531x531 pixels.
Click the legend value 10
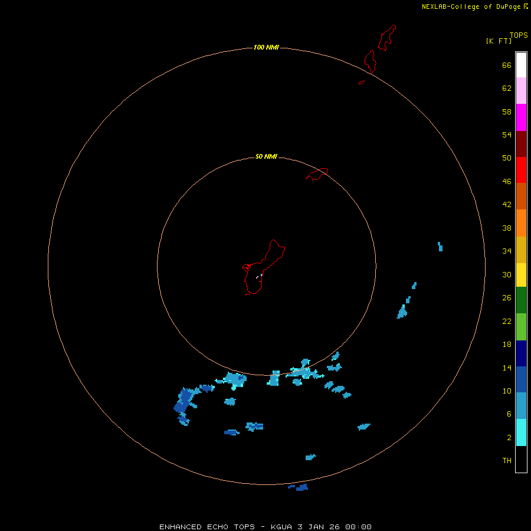[507, 391]
